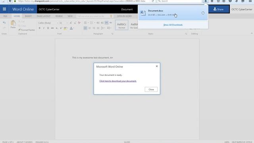This screenshot has width=254, height=143.
Task: Open the line spacing dropdown
Action: [x=103, y=28]
